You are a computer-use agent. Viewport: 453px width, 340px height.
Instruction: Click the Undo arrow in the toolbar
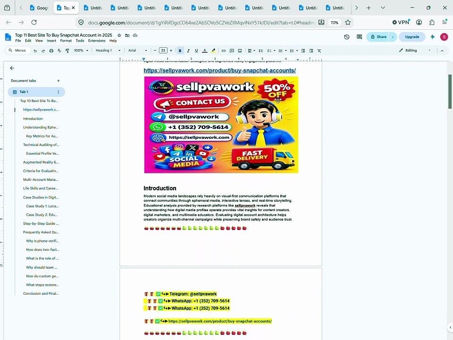[35, 51]
